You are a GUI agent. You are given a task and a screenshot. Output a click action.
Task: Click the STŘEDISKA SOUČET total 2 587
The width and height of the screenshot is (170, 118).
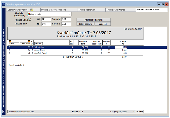(124, 57)
